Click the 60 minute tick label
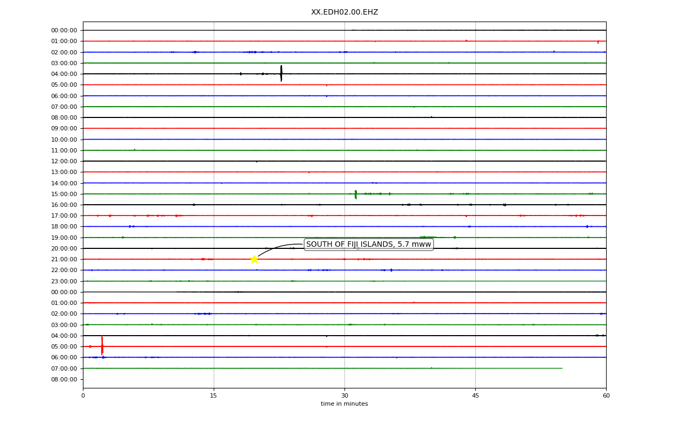The height and width of the screenshot is (431, 689). pos(606,395)
